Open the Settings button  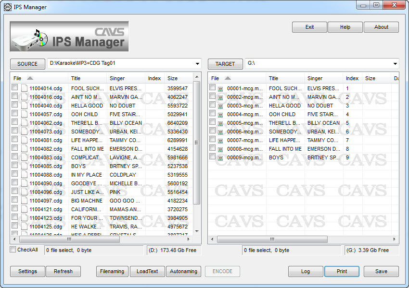click(x=27, y=271)
